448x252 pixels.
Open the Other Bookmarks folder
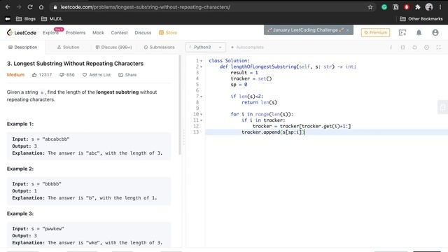point(421,19)
